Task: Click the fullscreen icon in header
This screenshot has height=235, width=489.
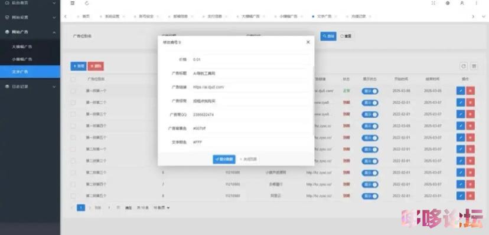Action: point(433,3)
